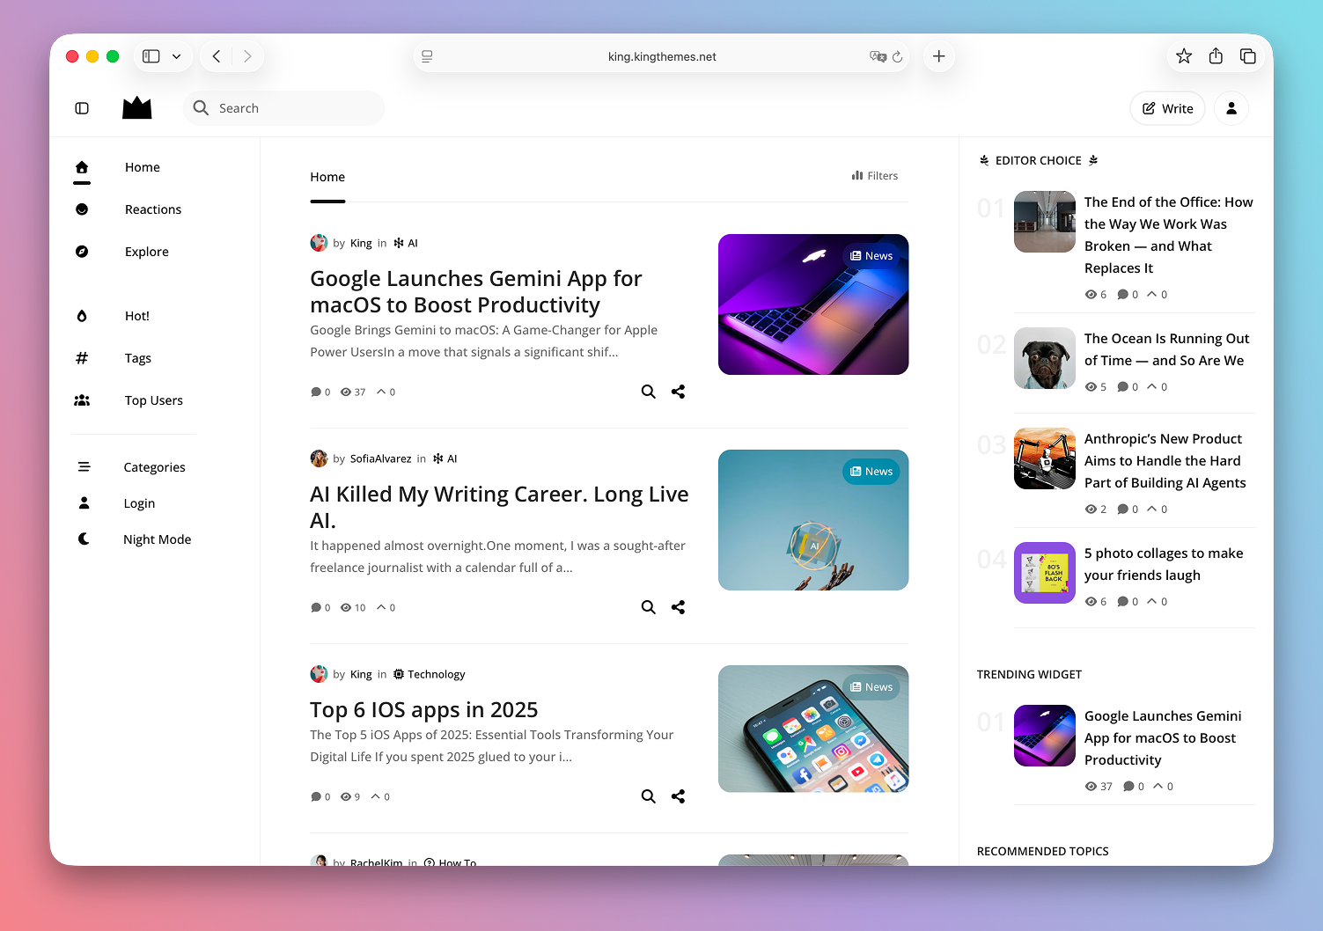The width and height of the screenshot is (1323, 931).
Task: Click magnifier icon on IOS apps post
Action: (x=649, y=796)
